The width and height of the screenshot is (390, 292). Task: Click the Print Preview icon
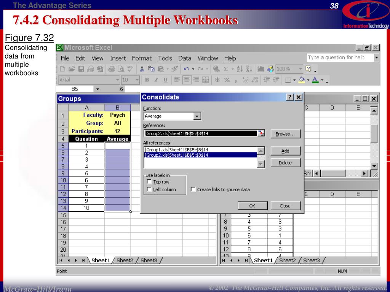click(121, 69)
